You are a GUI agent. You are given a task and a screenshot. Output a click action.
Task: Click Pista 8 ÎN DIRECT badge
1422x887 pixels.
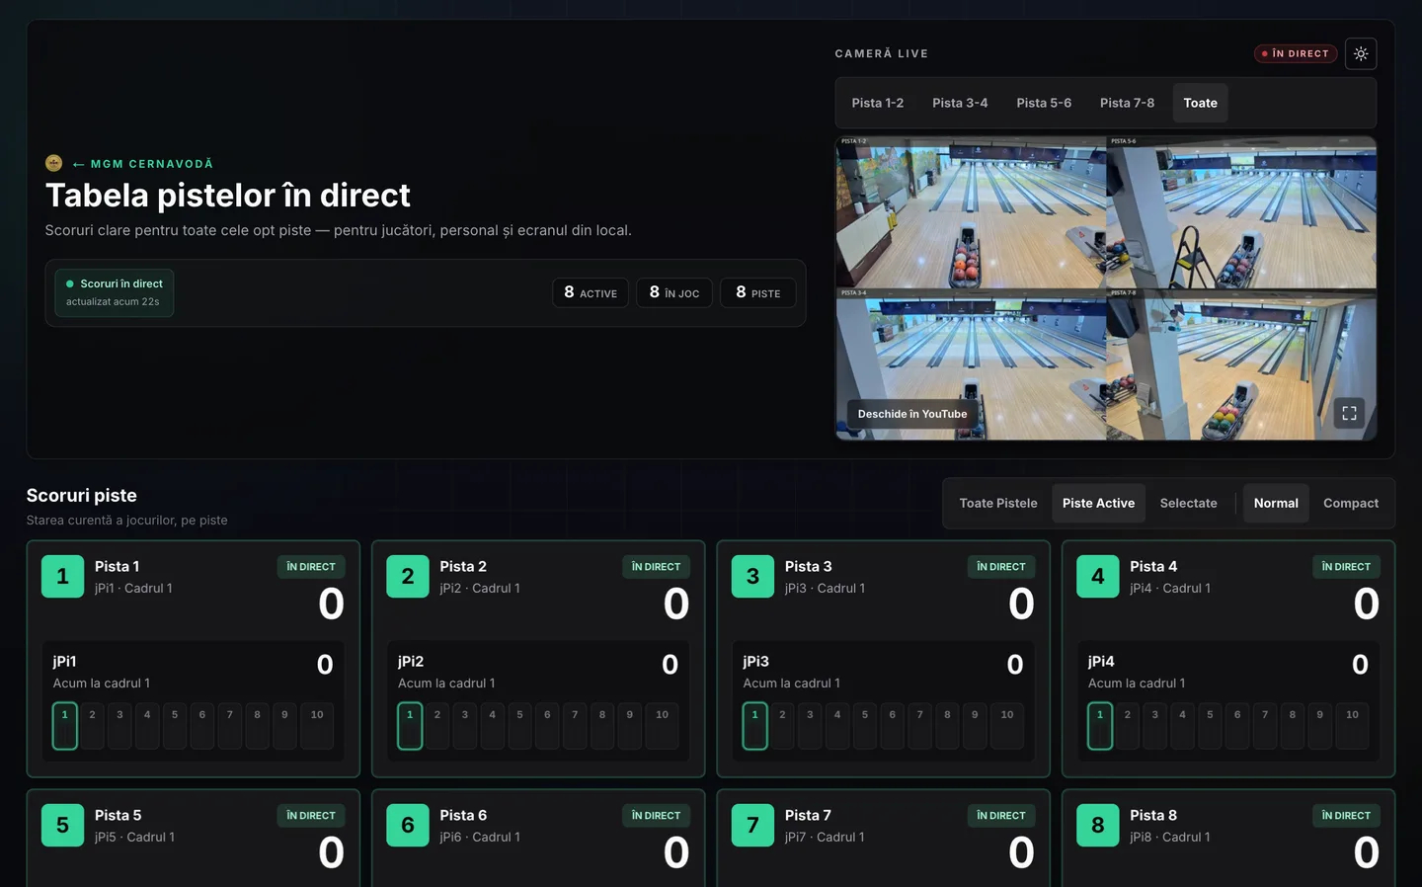coord(1346,816)
